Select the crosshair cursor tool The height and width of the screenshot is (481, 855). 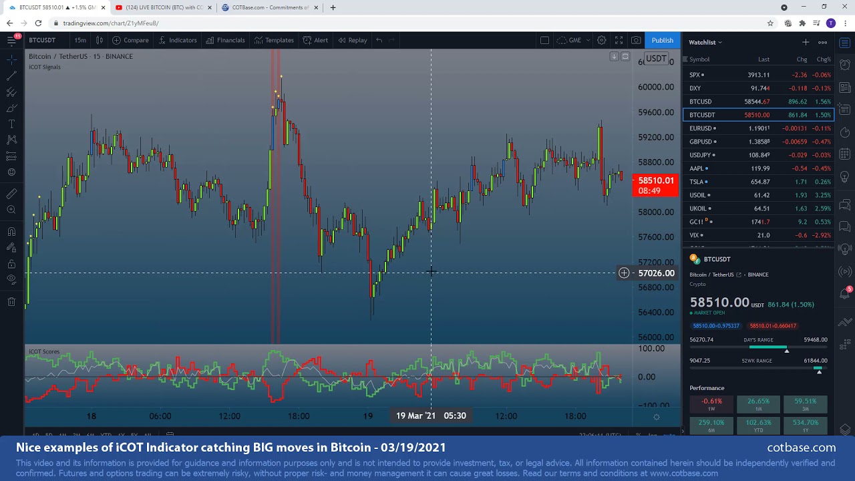11,59
